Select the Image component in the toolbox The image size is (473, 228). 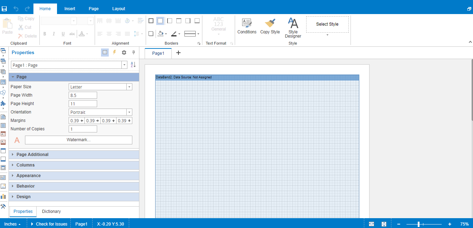tap(3, 186)
